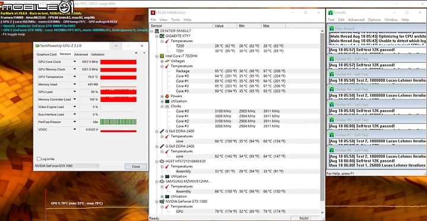Viewport: 427px width, 221px height.
Task: Click the Powers flame icon
Action: click(167, 97)
